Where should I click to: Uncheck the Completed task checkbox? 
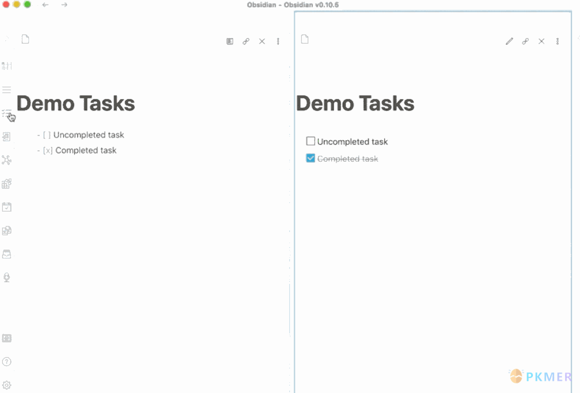point(310,158)
